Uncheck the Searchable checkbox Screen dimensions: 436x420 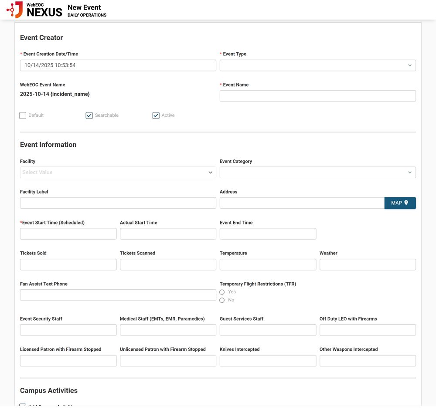(x=89, y=115)
